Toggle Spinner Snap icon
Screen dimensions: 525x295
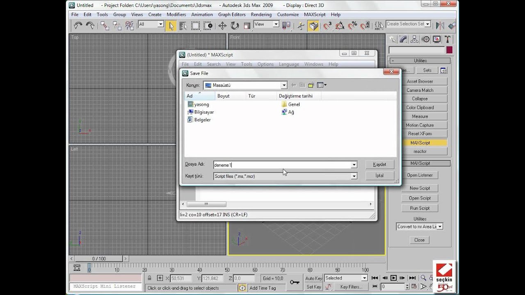tap(365, 26)
